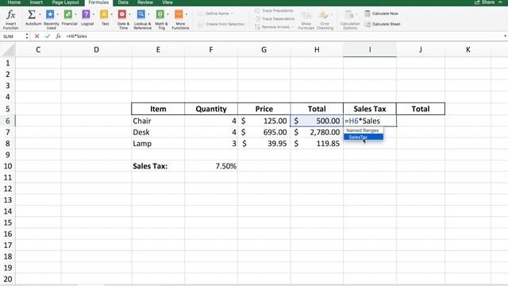Click the Lamp total cell 119.85
Viewport: 508px width, 286px height.
[x=317, y=143]
